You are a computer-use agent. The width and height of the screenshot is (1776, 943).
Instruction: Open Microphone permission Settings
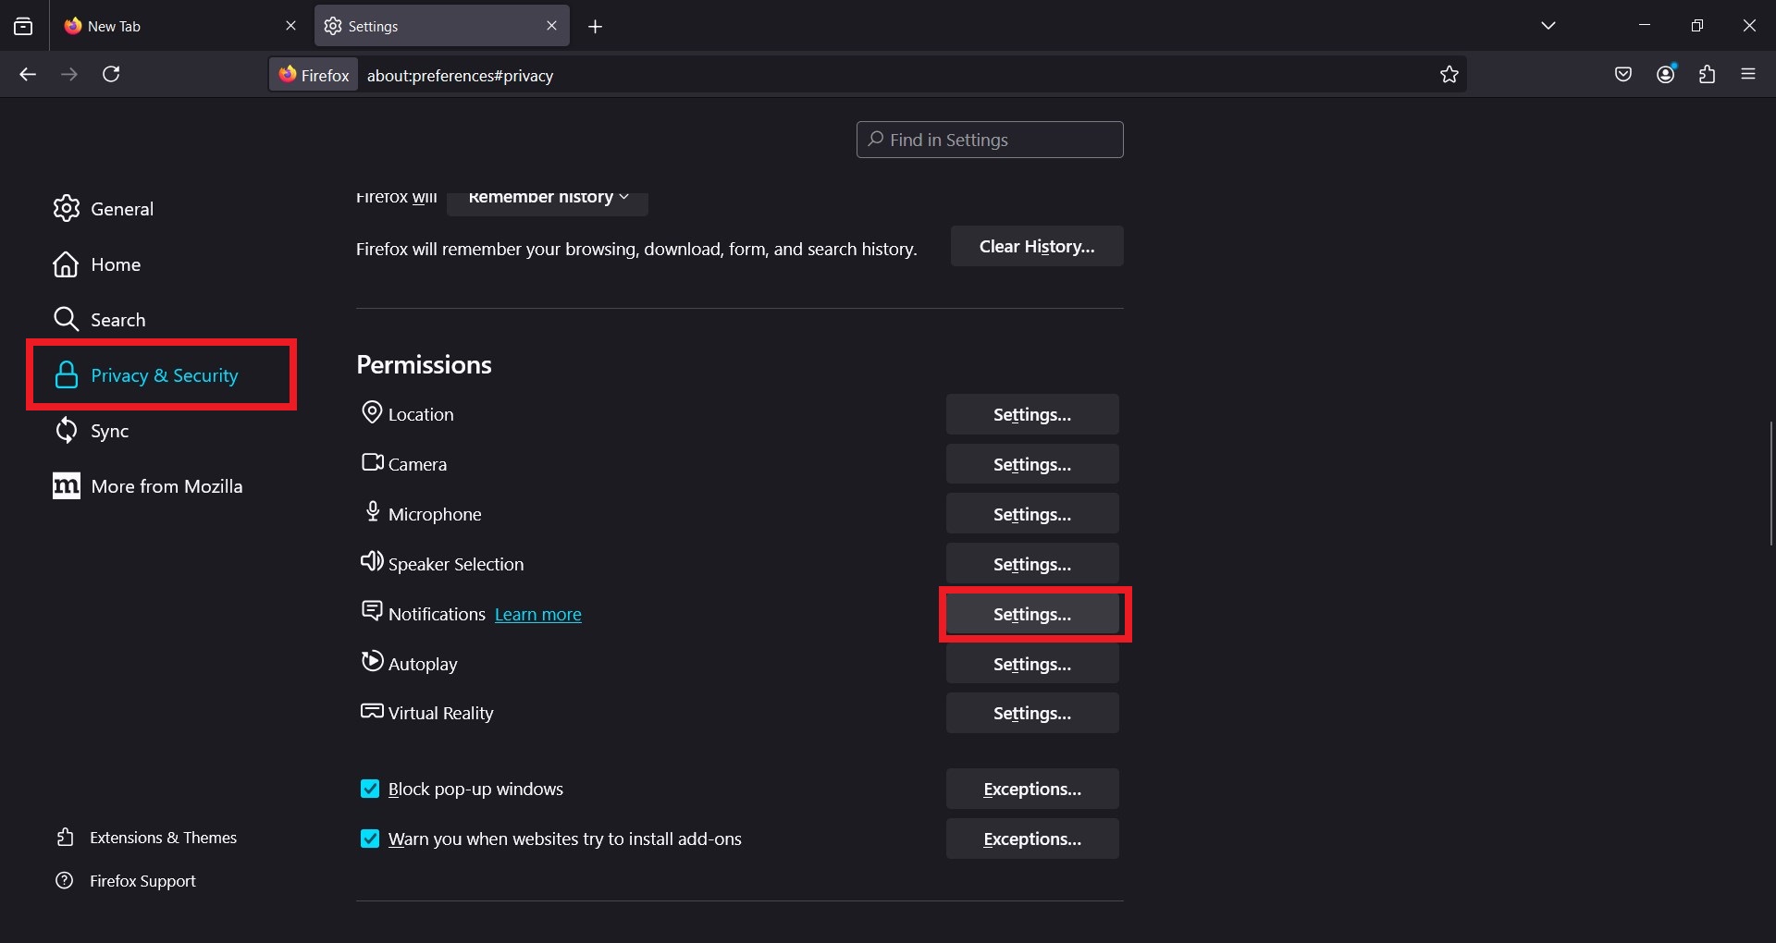coord(1032,514)
